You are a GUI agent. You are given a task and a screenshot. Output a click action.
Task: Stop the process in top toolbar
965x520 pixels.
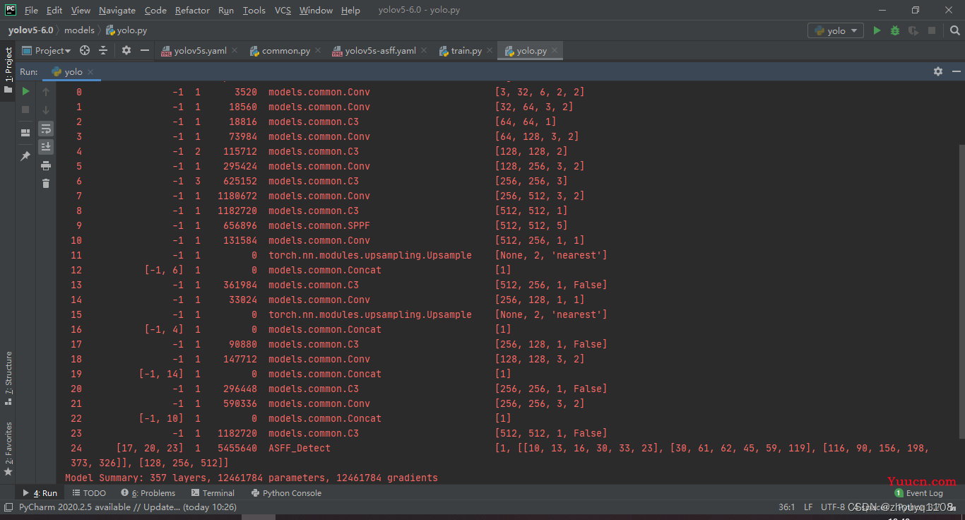click(x=932, y=30)
